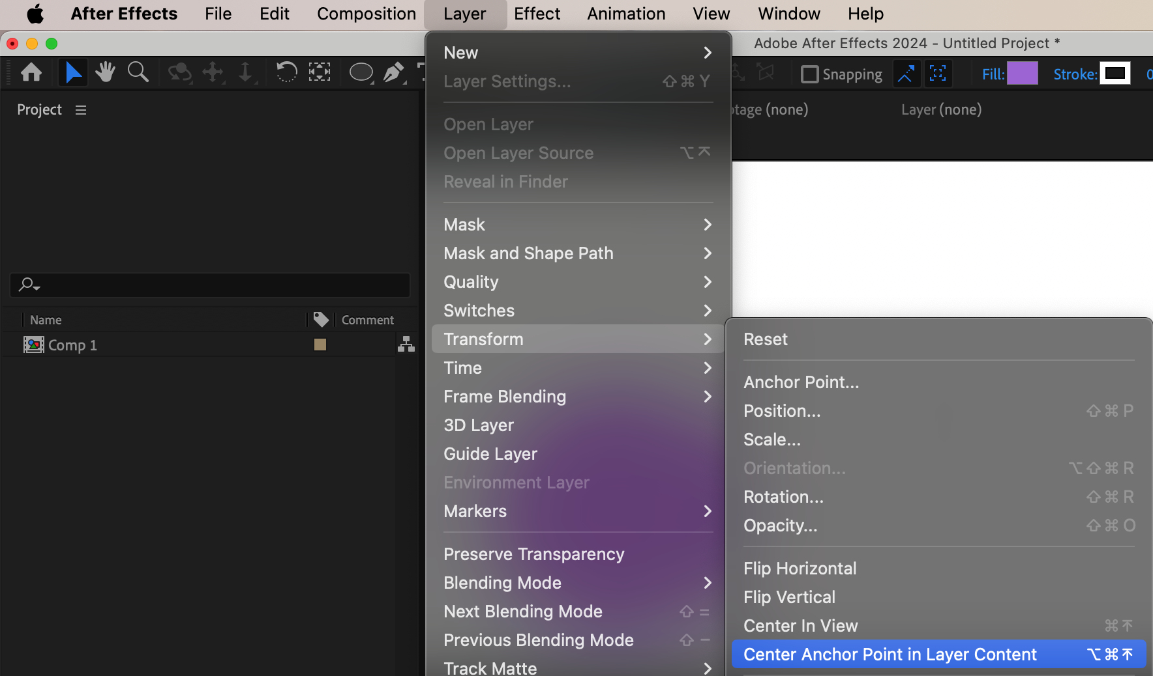This screenshot has width=1153, height=676.
Task: Click the blue Stroke options label
Action: (1075, 74)
